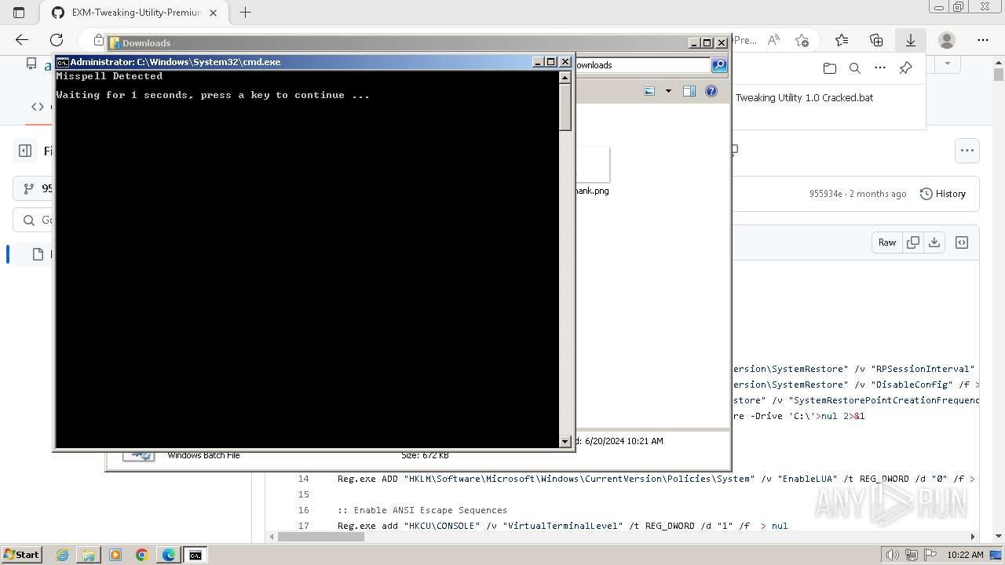Click the 955934e commit hash
The image size is (1005, 565).
(x=825, y=194)
